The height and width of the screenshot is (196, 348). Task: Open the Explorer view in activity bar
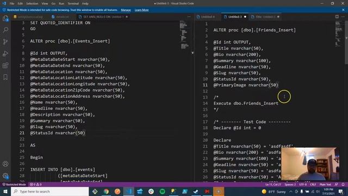[5, 18]
